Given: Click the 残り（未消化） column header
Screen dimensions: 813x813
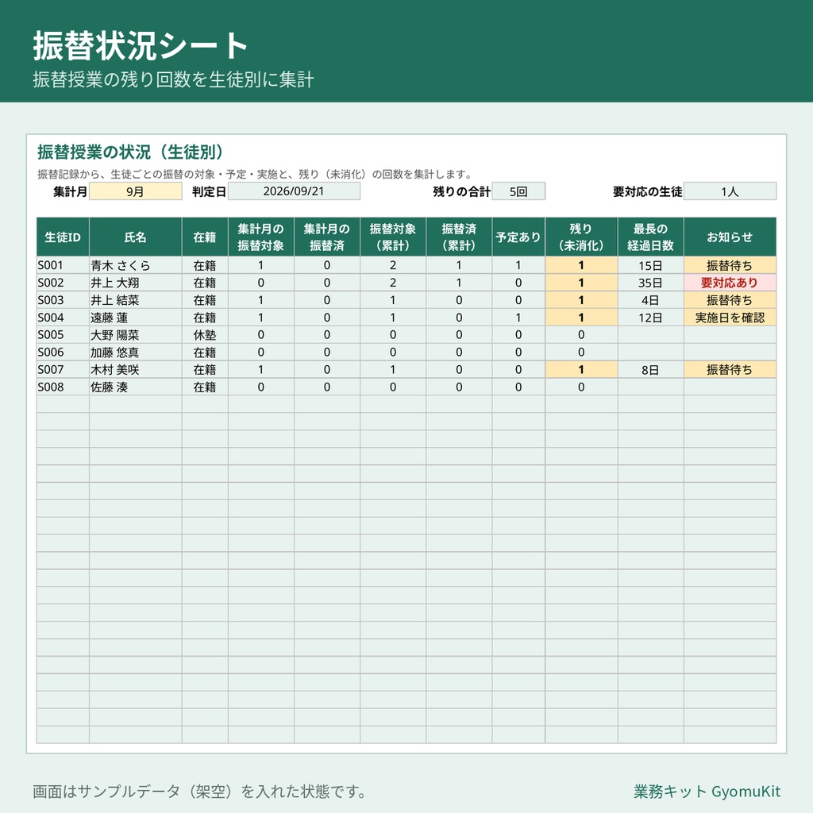Looking at the screenshot, I should 581,237.
